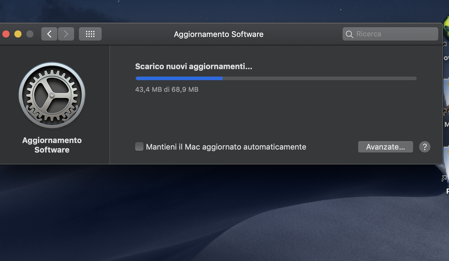The width and height of the screenshot is (449, 261).
Task: Focus the Ricerca search field
Action: pyautogui.click(x=390, y=34)
